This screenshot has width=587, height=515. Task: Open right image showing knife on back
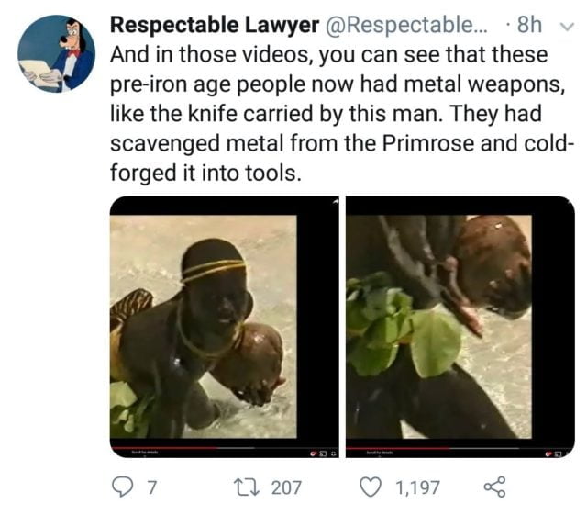point(460,326)
